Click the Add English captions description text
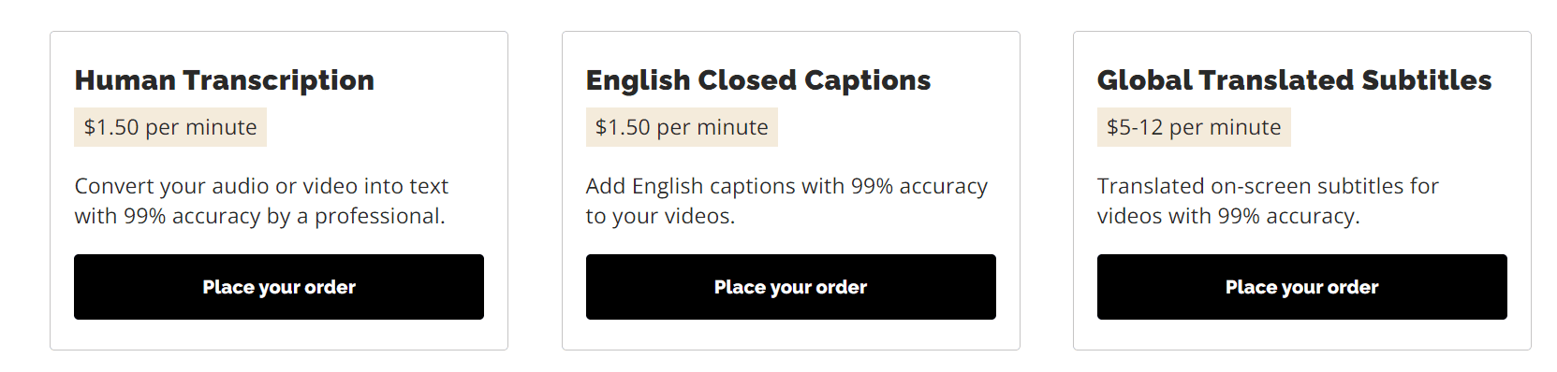1557x372 pixels. (x=786, y=201)
